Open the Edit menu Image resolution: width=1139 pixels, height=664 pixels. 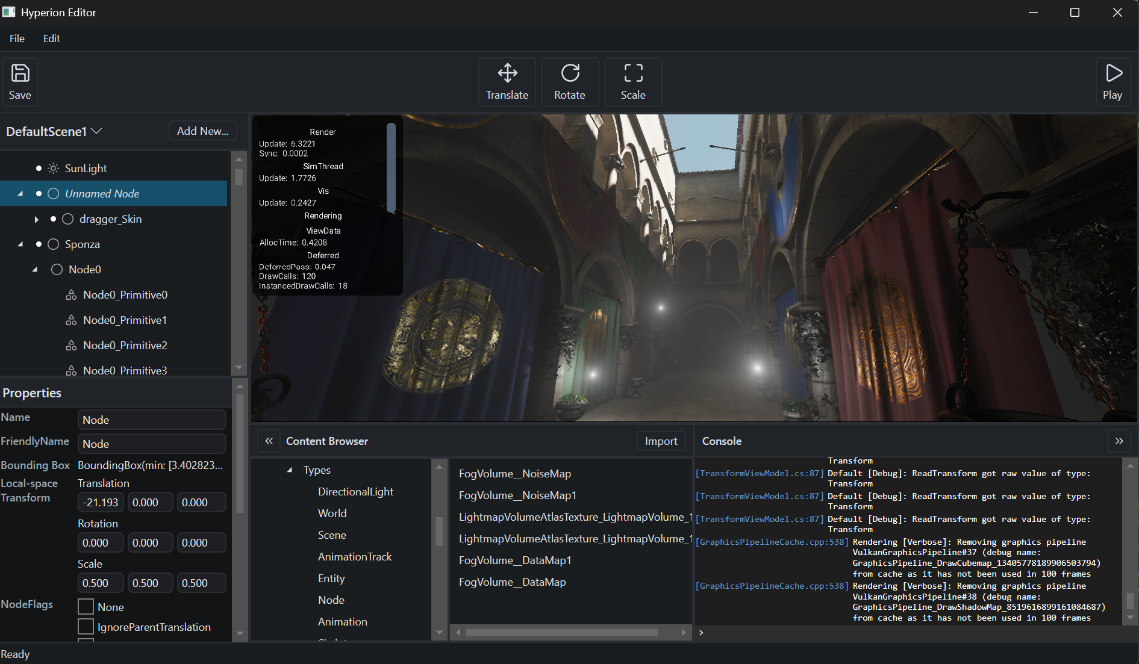52,39
